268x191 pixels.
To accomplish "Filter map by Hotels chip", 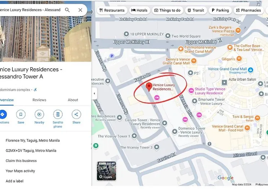I will (x=139, y=10).
